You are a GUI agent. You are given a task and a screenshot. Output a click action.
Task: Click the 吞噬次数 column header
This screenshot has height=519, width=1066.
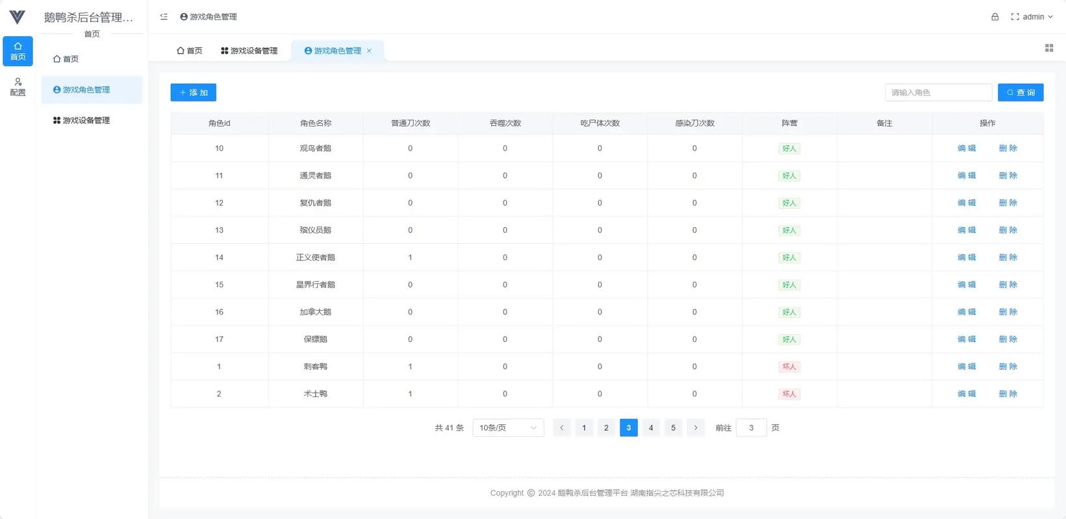[x=505, y=123]
